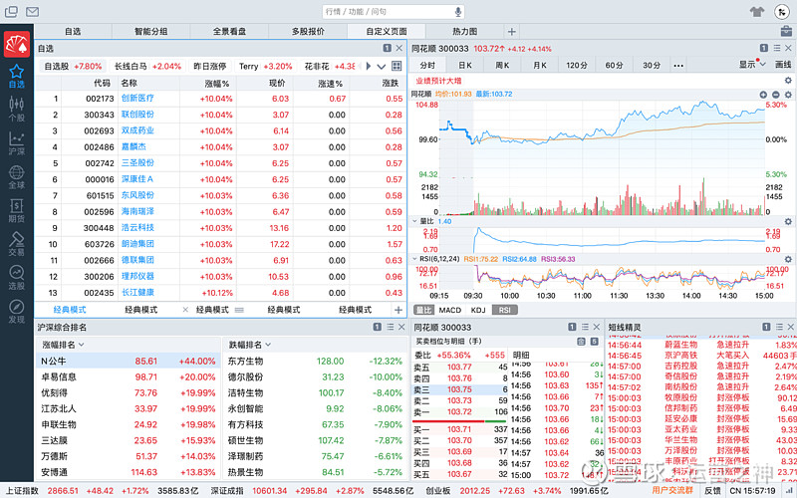Open the 涨幅排名 dropdown
Viewport: 797px width, 498px height.
tap(63, 345)
